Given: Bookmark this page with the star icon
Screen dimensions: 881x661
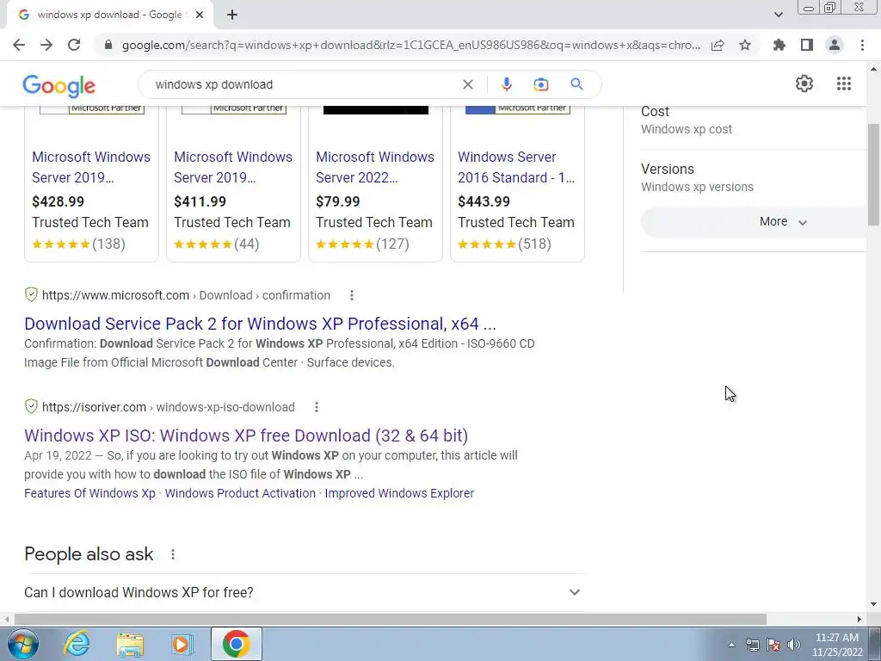Looking at the screenshot, I should coord(745,45).
